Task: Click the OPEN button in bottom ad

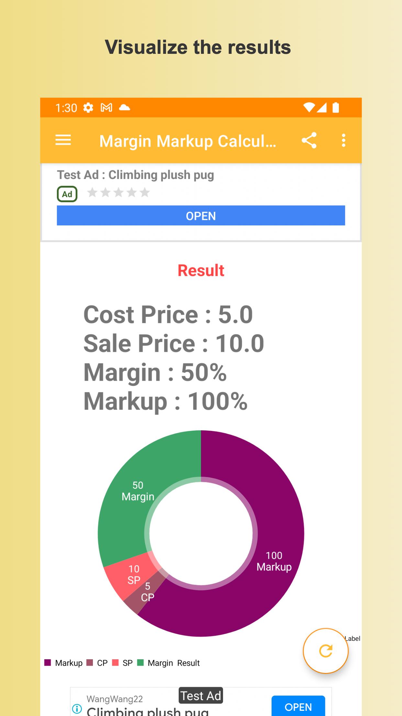Action: [x=298, y=706]
